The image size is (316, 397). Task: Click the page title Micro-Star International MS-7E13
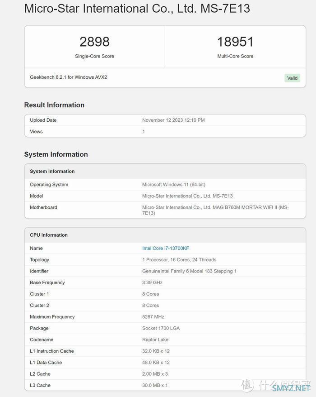point(137,8)
